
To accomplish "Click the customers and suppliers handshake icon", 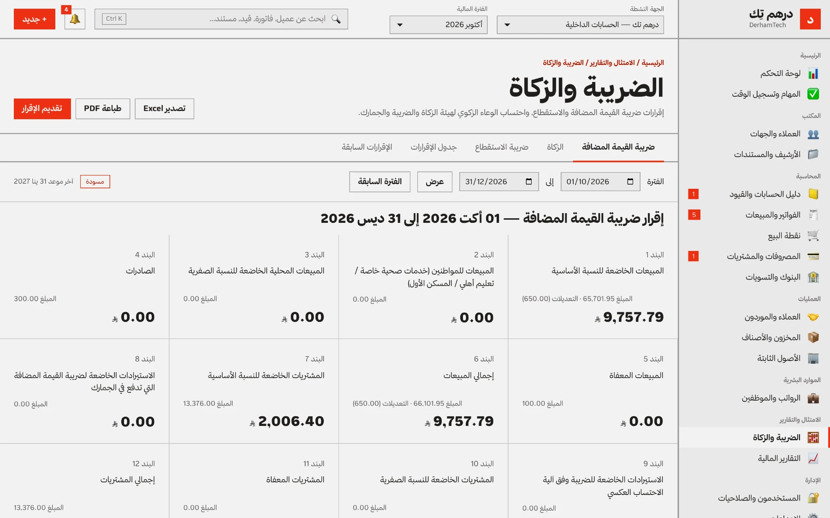I will pos(813,317).
